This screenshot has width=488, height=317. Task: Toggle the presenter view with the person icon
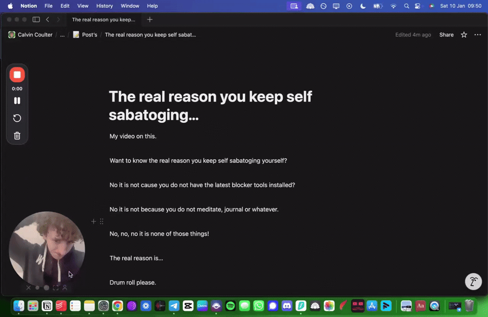pyautogui.click(x=65, y=287)
